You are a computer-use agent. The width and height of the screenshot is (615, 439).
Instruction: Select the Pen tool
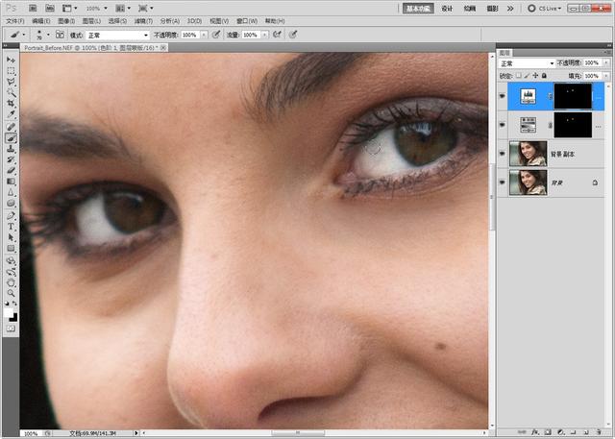[11, 215]
